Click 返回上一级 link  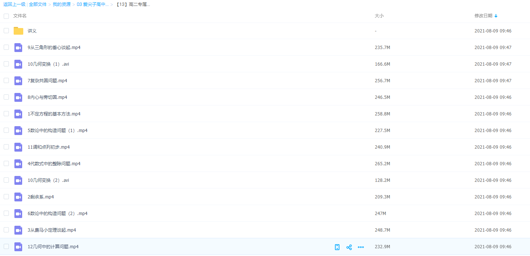14,4
